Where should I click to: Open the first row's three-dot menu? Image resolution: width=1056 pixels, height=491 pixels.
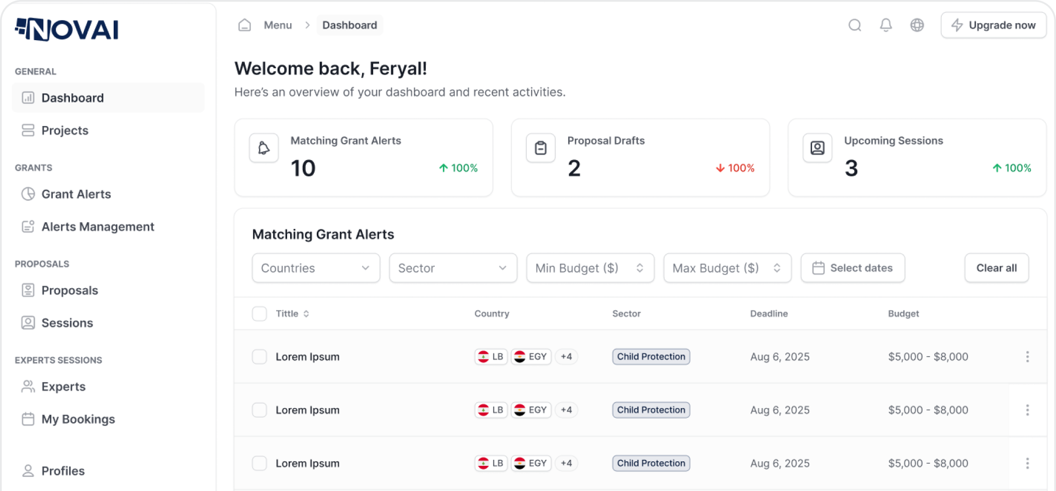point(1027,356)
